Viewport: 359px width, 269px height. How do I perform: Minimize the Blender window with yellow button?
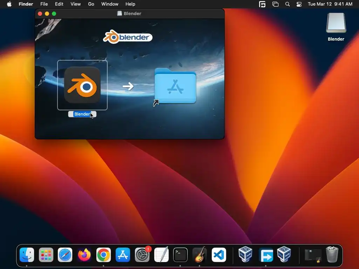tap(47, 14)
